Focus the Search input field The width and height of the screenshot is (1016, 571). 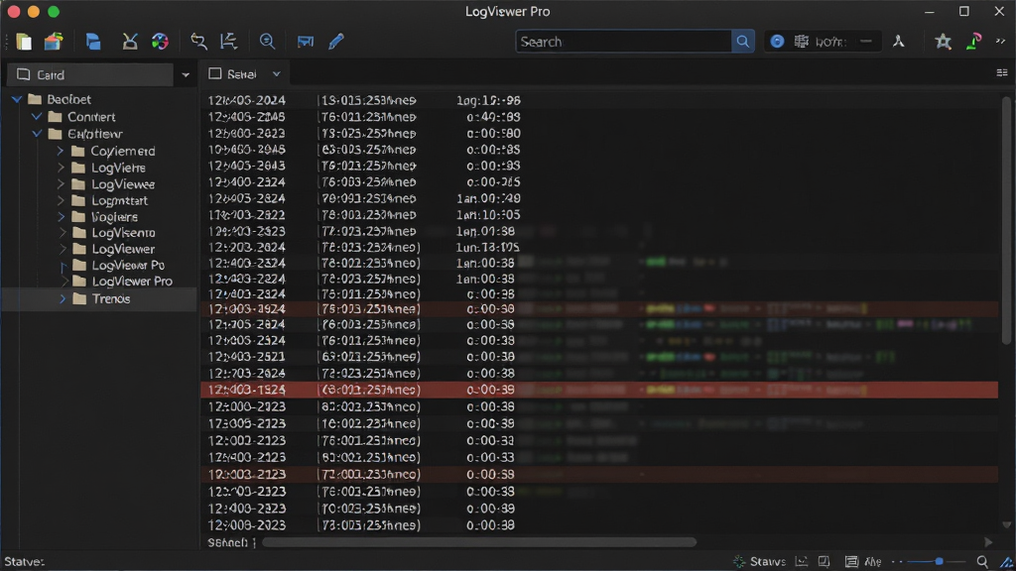624,42
